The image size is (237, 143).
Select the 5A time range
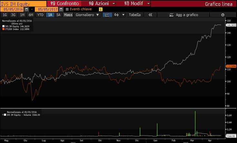pyautogui.click(x=58, y=15)
